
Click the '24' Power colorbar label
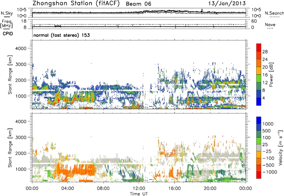pos(265,59)
